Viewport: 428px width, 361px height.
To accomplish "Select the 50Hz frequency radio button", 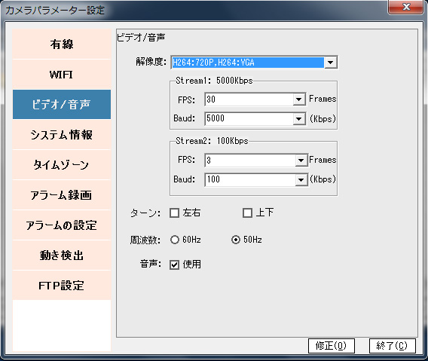I will point(236,240).
